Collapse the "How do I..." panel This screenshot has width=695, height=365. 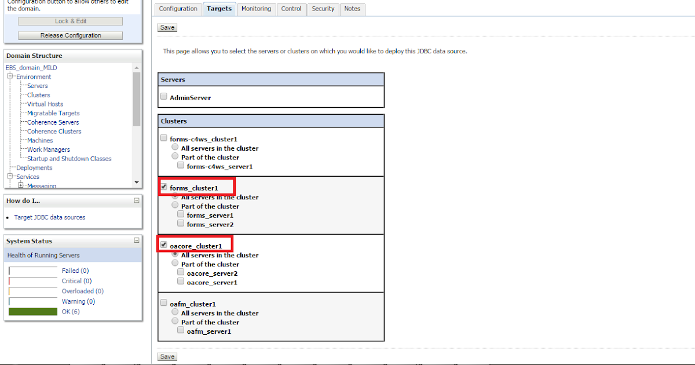[137, 200]
